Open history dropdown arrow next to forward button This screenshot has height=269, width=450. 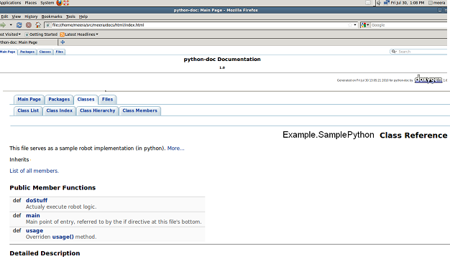[11, 25]
